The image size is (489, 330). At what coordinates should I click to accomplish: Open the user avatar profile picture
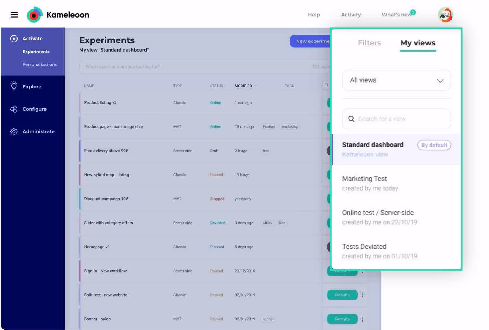[445, 14]
